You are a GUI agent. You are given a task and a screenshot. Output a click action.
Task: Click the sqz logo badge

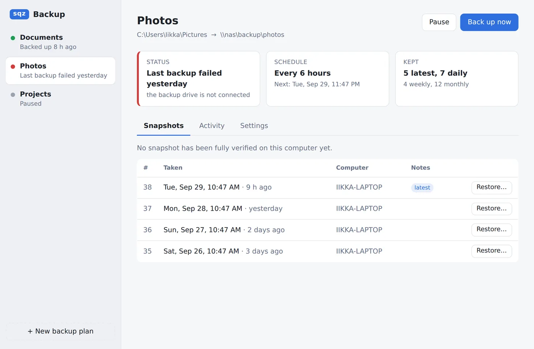click(x=19, y=14)
